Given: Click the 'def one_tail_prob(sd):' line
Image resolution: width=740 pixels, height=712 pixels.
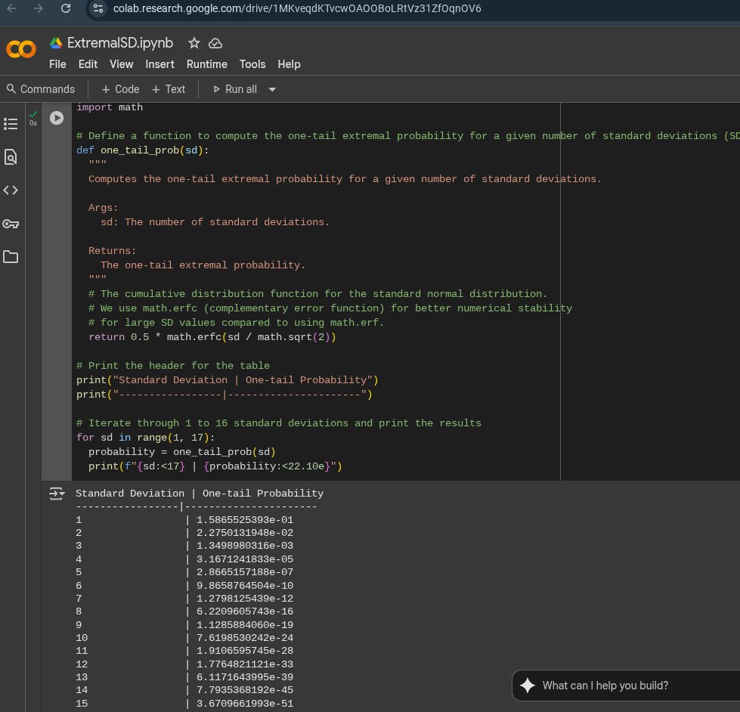Looking at the screenshot, I should [x=143, y=150].
